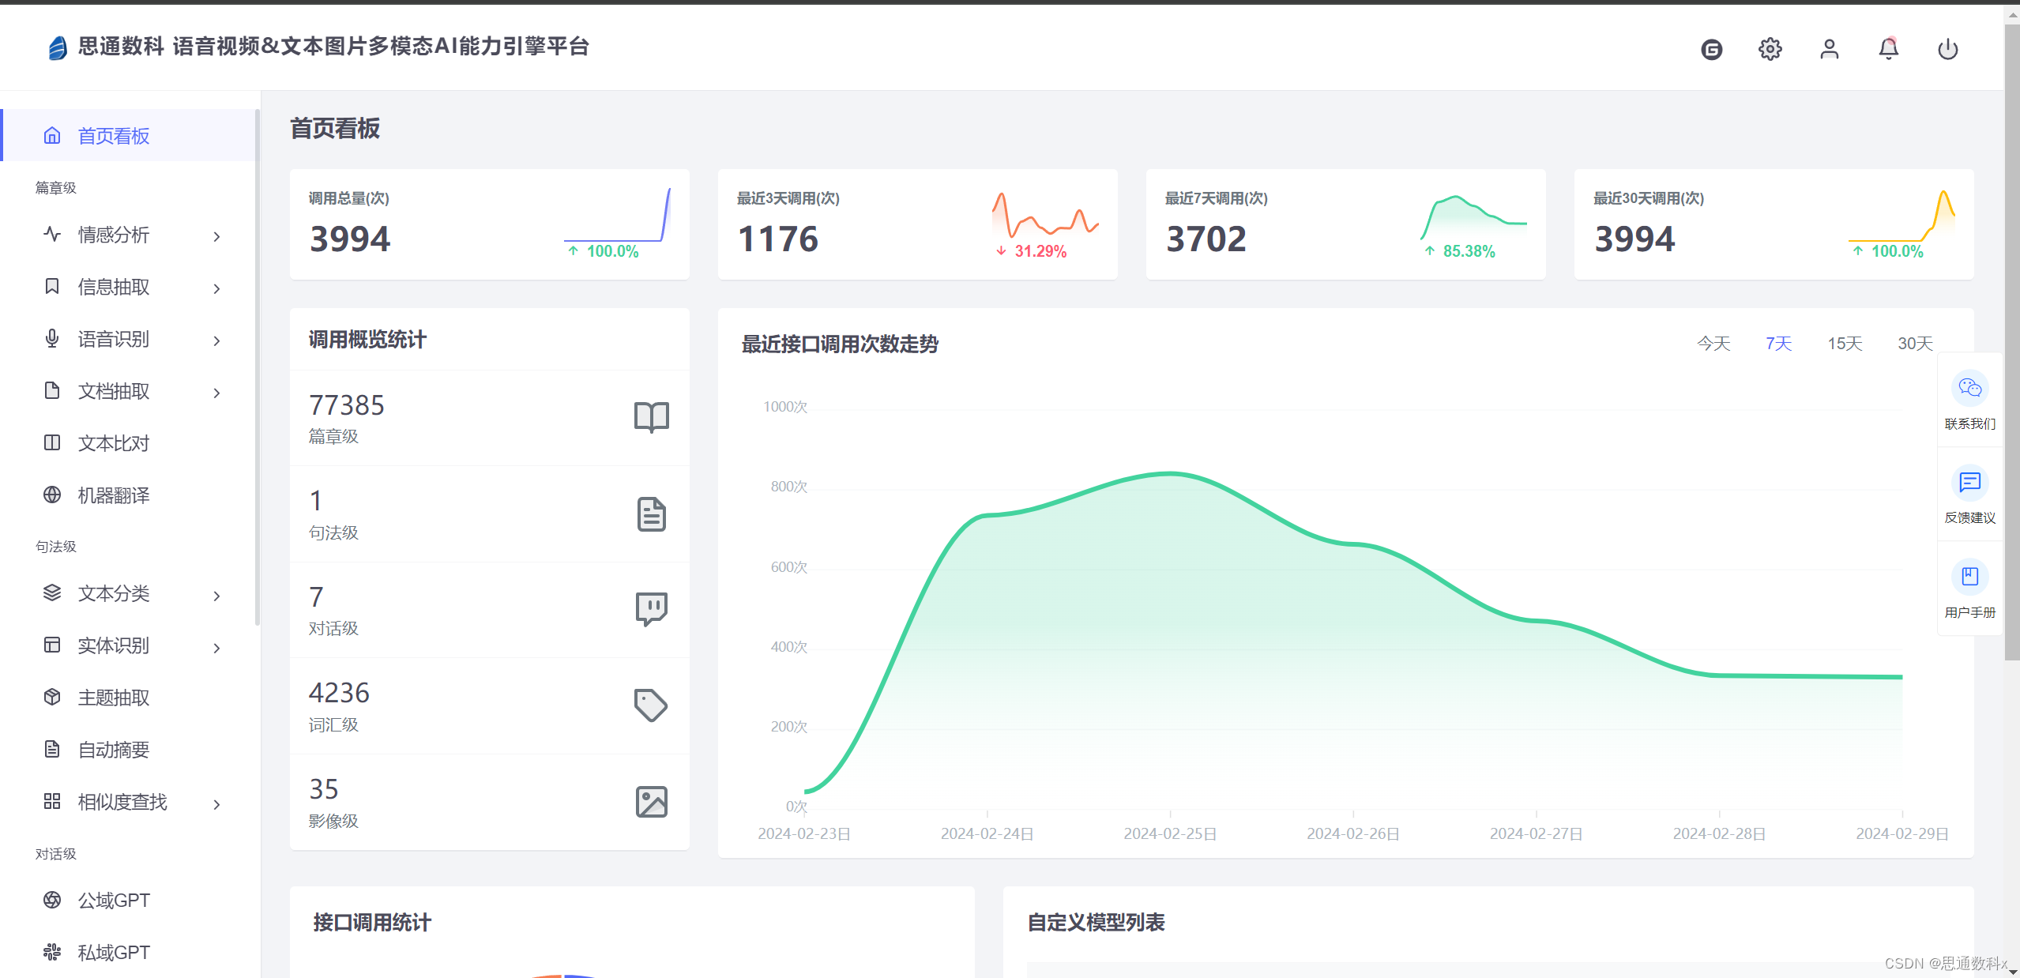Click the 实体识别 layout icon
The width and height of the screenshot is (2020, 978).
(52, 645)
